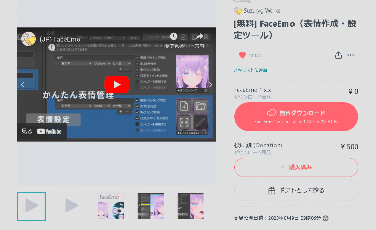Click the 購入済み purchased button
This screenshot has width=376, height=230.
pyautogui.click(x=296, y=167)
